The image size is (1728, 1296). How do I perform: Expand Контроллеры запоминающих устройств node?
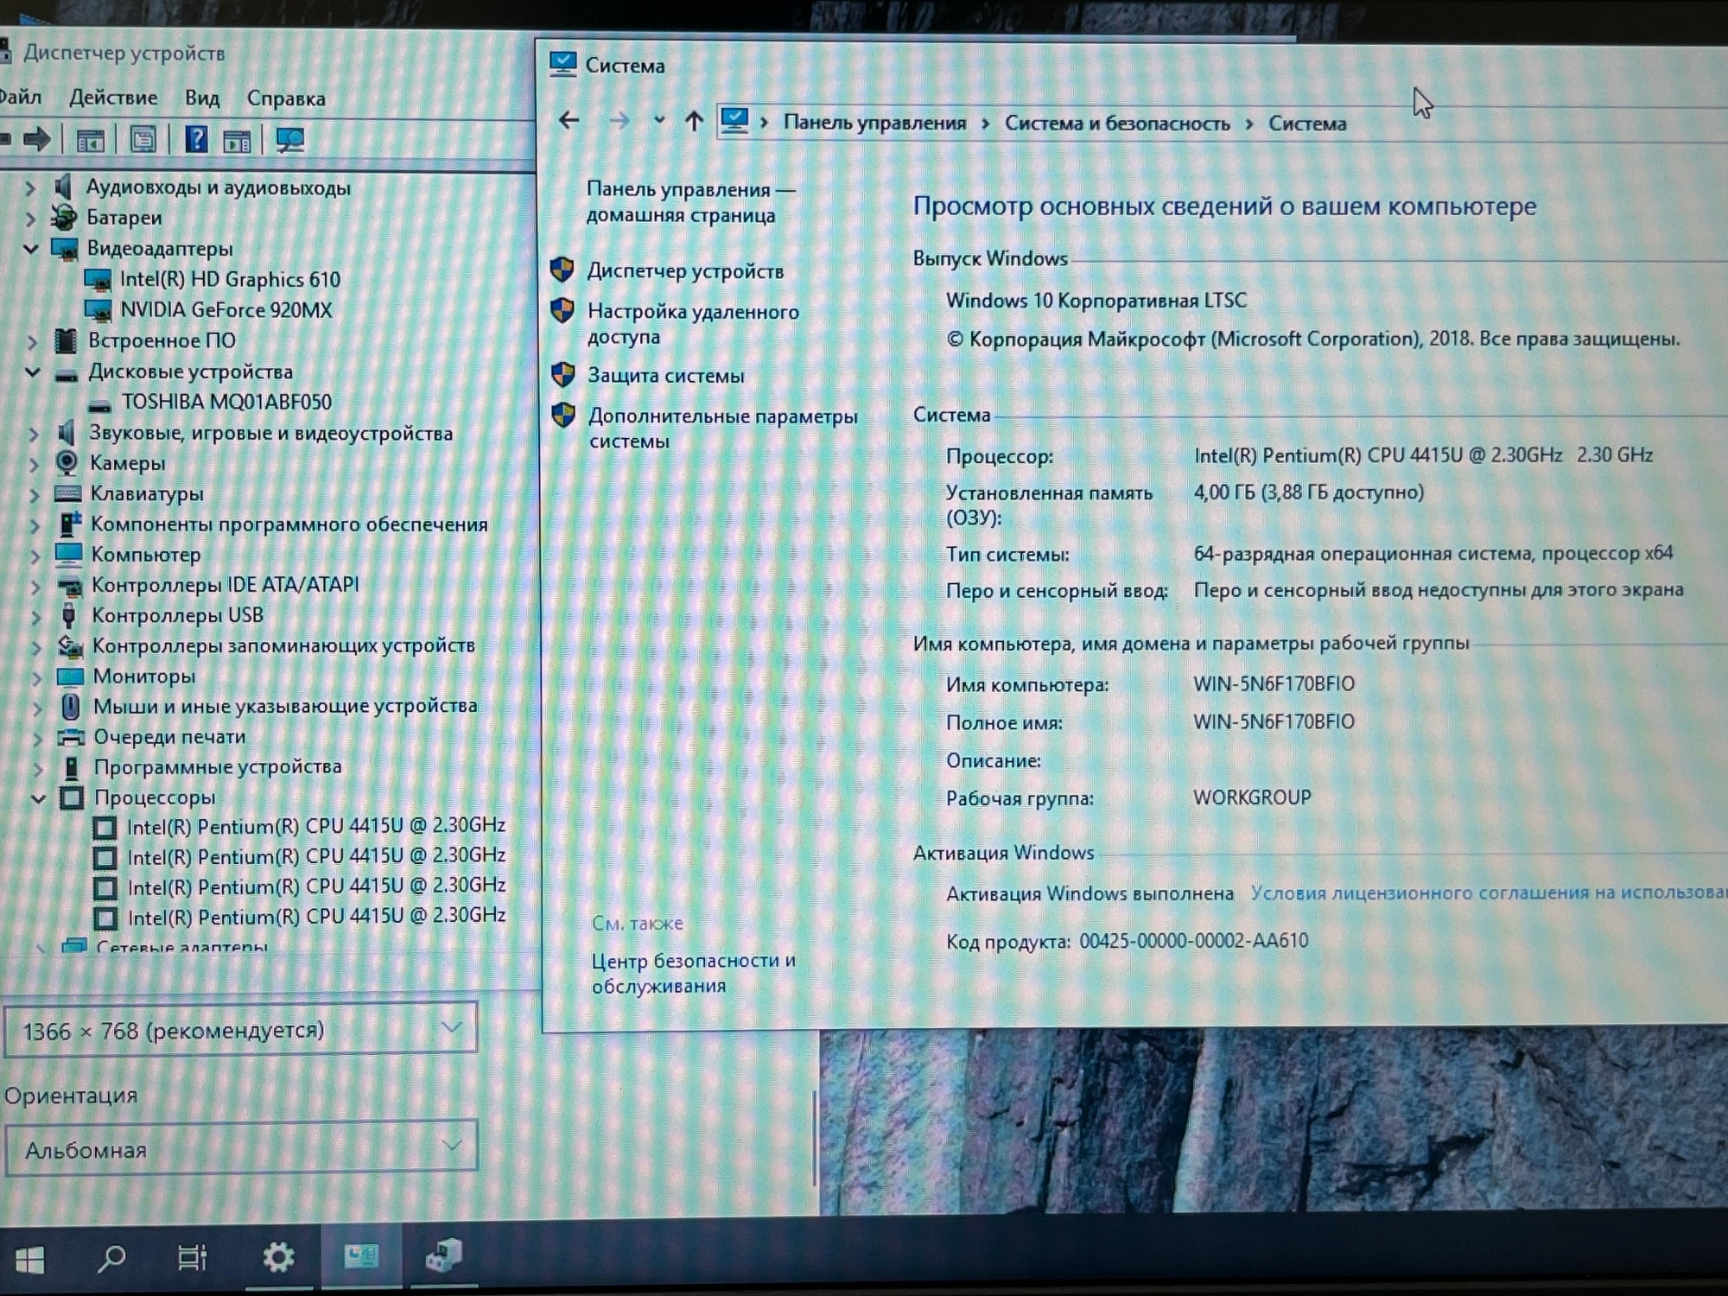coord(36,647)
